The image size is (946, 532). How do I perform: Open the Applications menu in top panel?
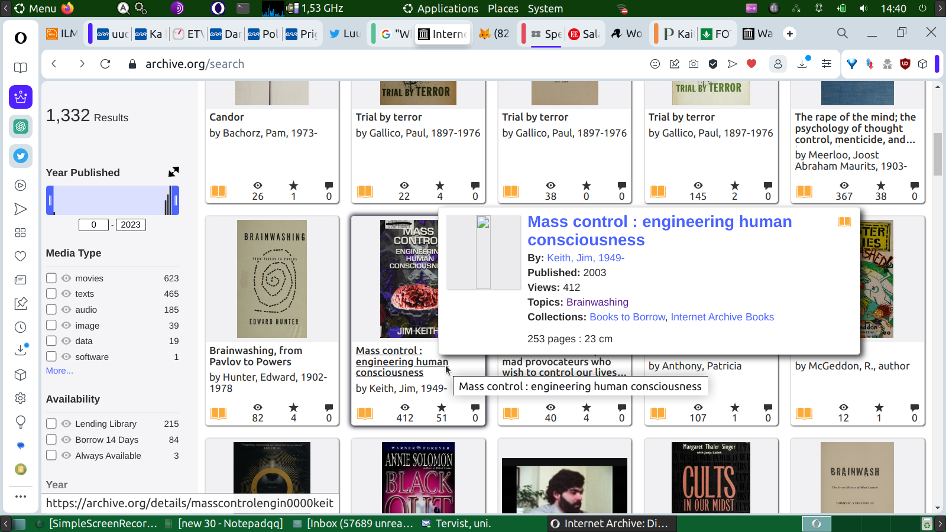click(x=440, y=8)
